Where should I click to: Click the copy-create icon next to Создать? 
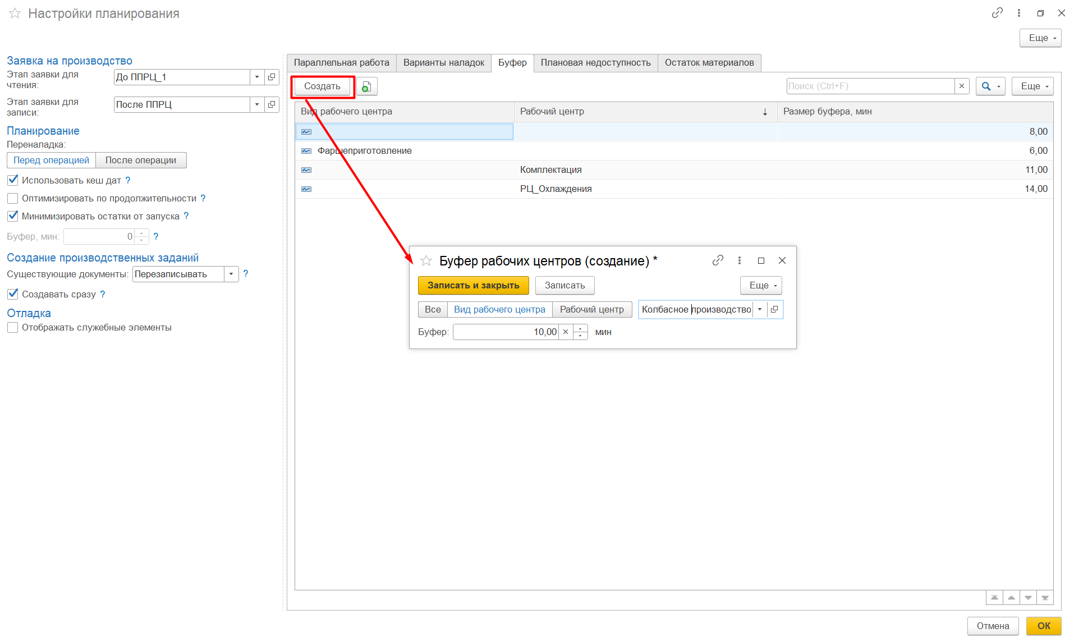[x=366, y=86]
